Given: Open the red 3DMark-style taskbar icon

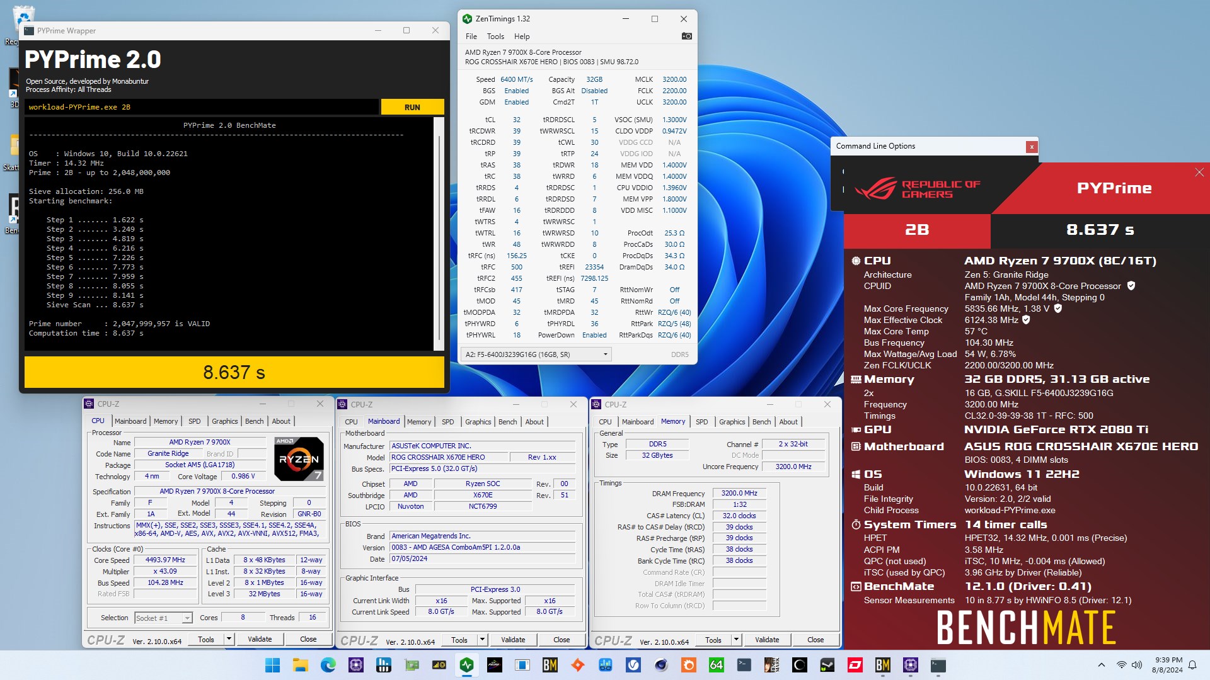Looking at the screenshot, I should [x=855, y=665].
